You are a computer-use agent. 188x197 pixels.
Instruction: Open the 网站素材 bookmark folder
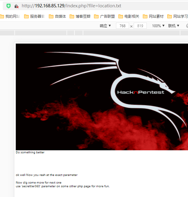coord(153,16)
